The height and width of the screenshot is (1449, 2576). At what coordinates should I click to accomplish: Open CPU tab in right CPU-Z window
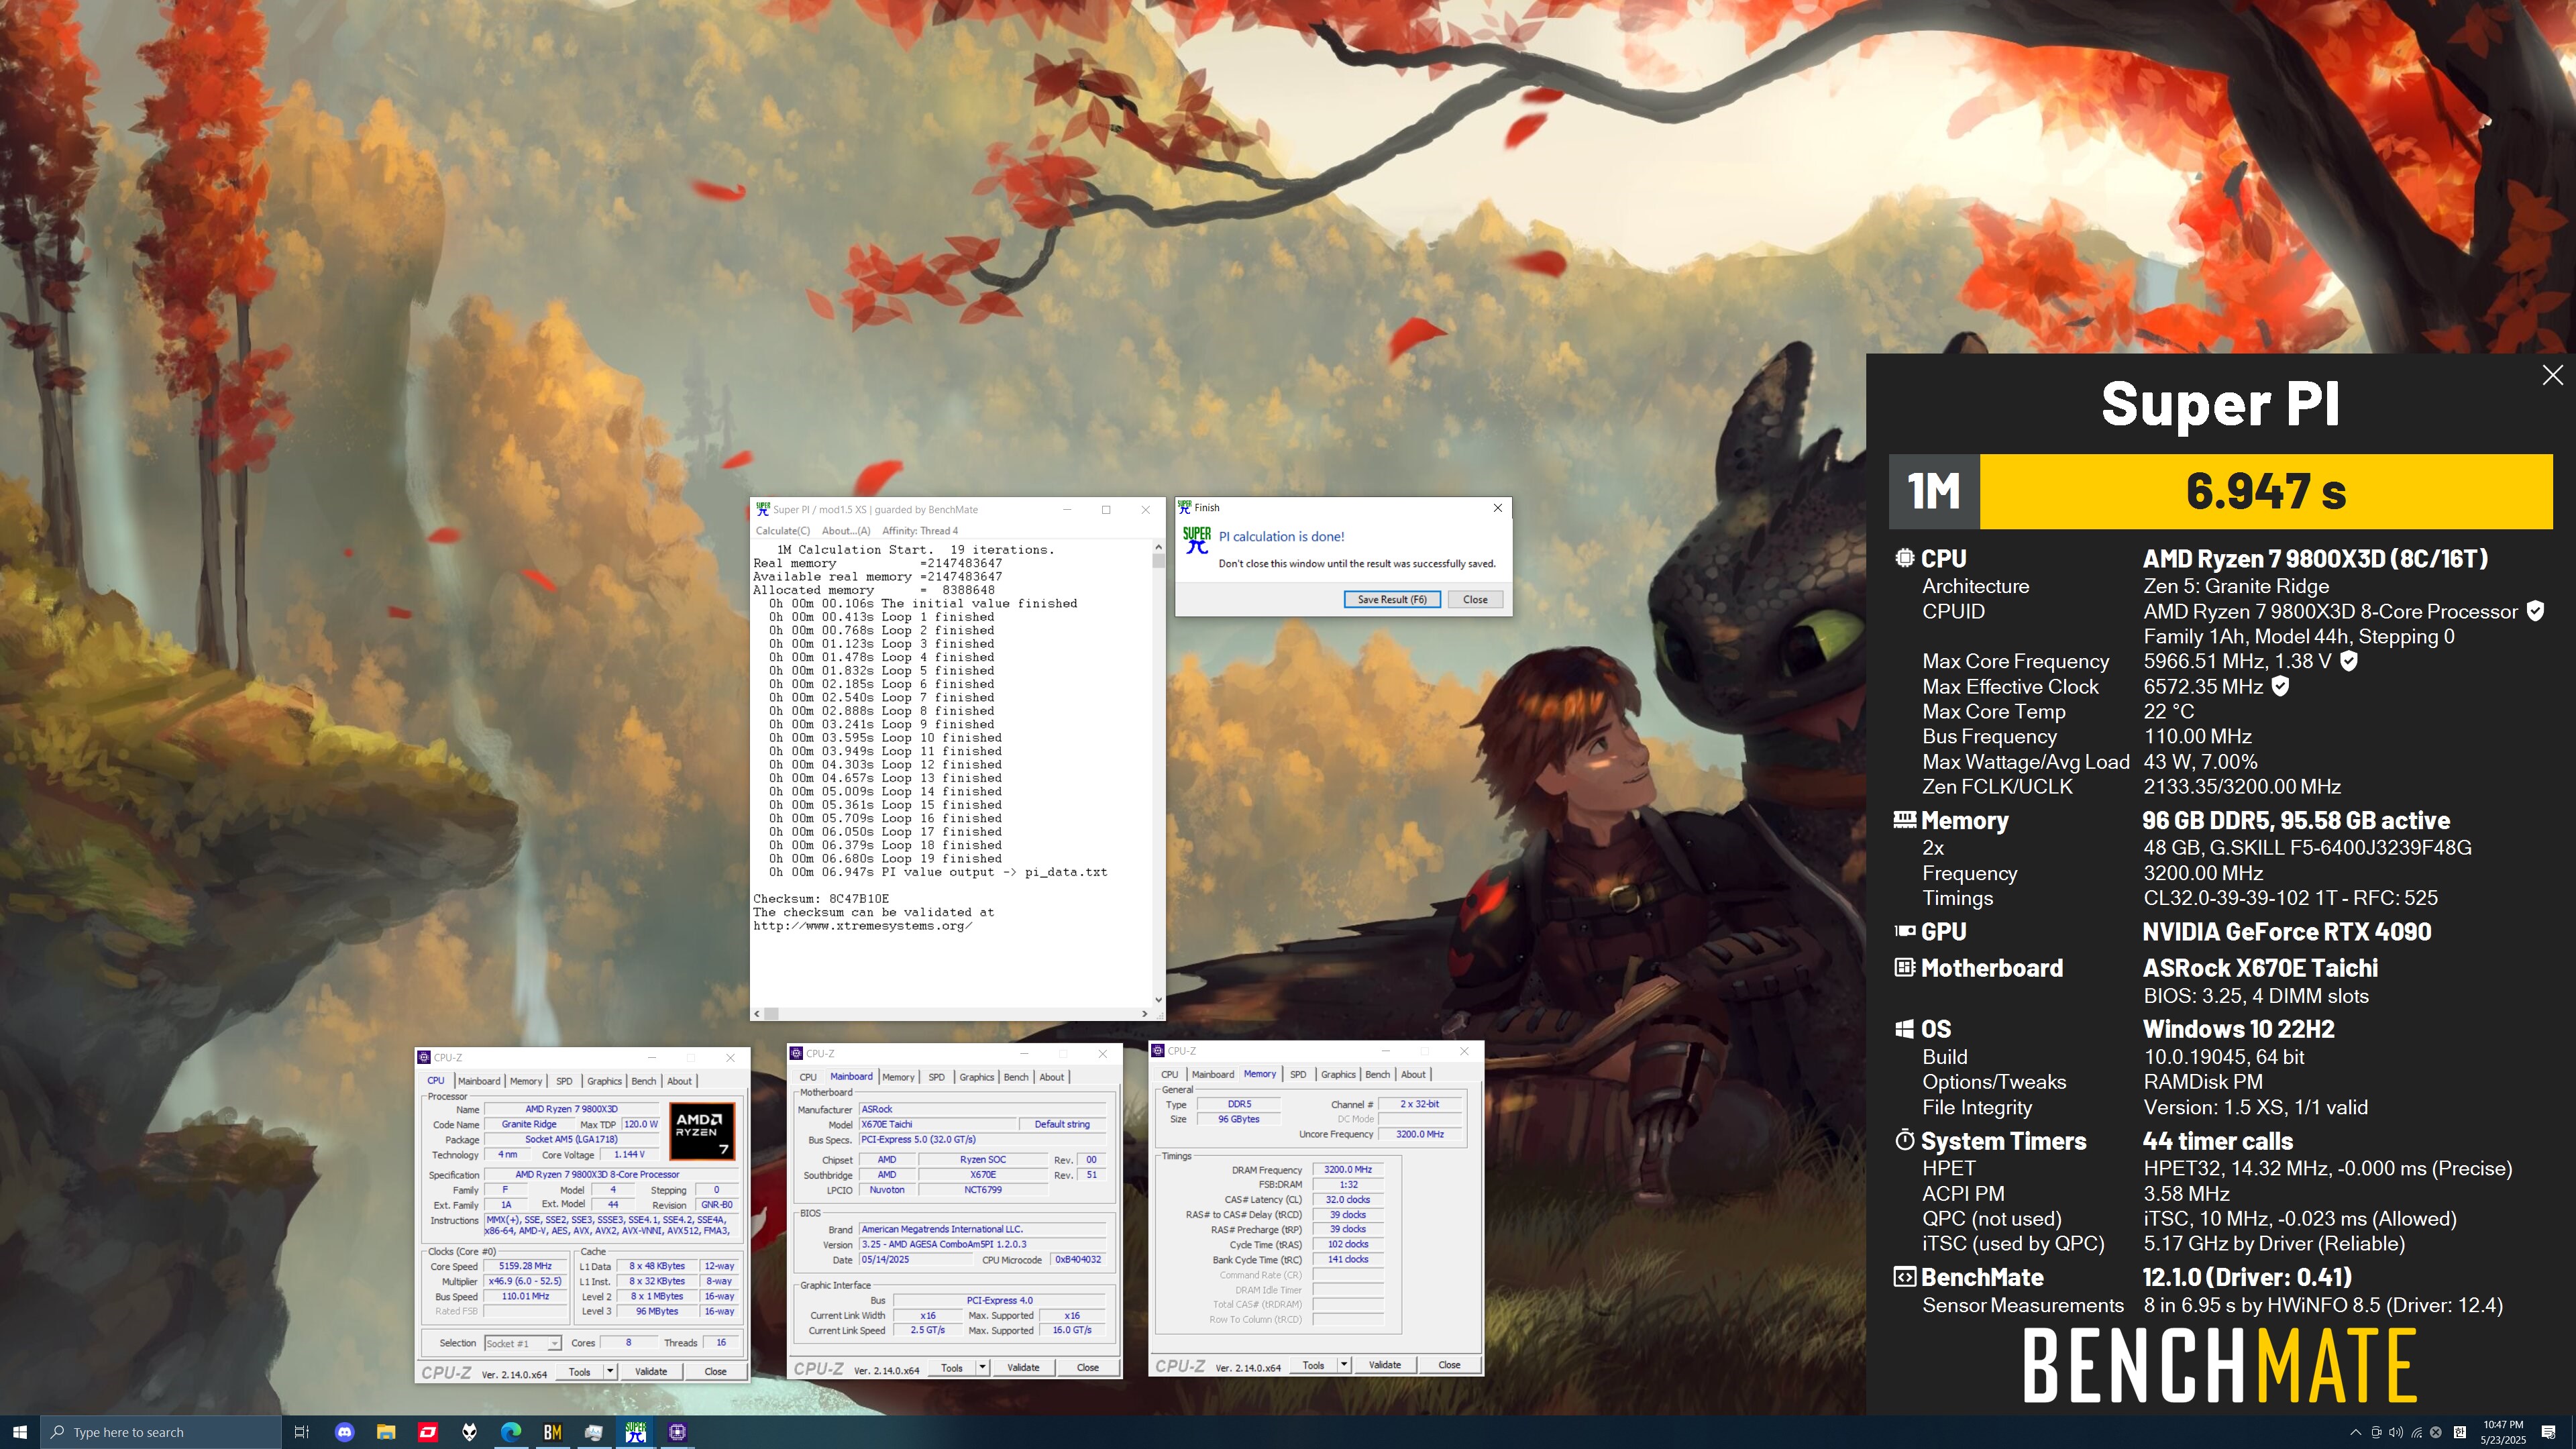[1169, 1074]
